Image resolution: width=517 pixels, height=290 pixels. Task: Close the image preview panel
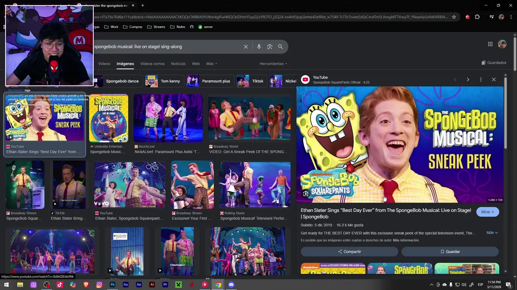point(494,80)
